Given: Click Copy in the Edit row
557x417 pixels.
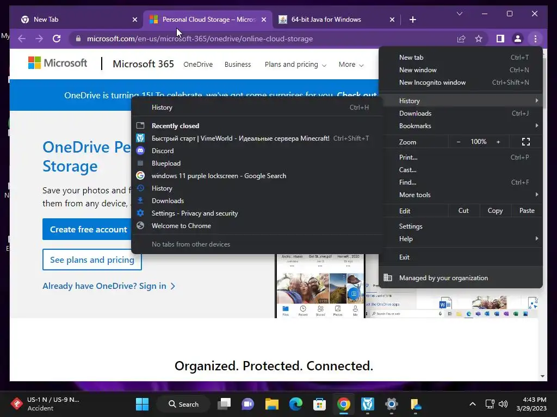Looking at the screenshot, I should (x=495, y=211).
